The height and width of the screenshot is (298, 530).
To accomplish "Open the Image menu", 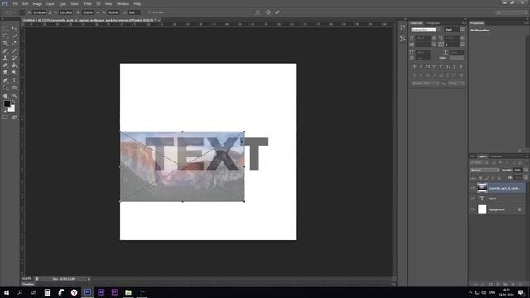I will tap(37, 3).
